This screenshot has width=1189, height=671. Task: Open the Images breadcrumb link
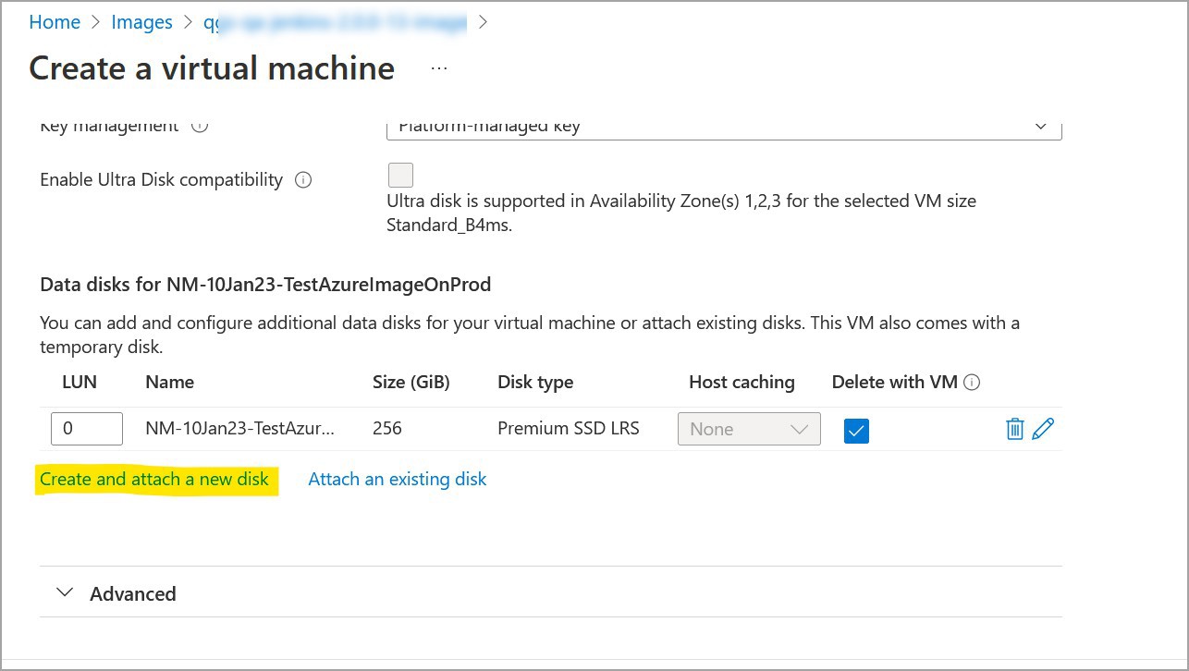(141, 21)
